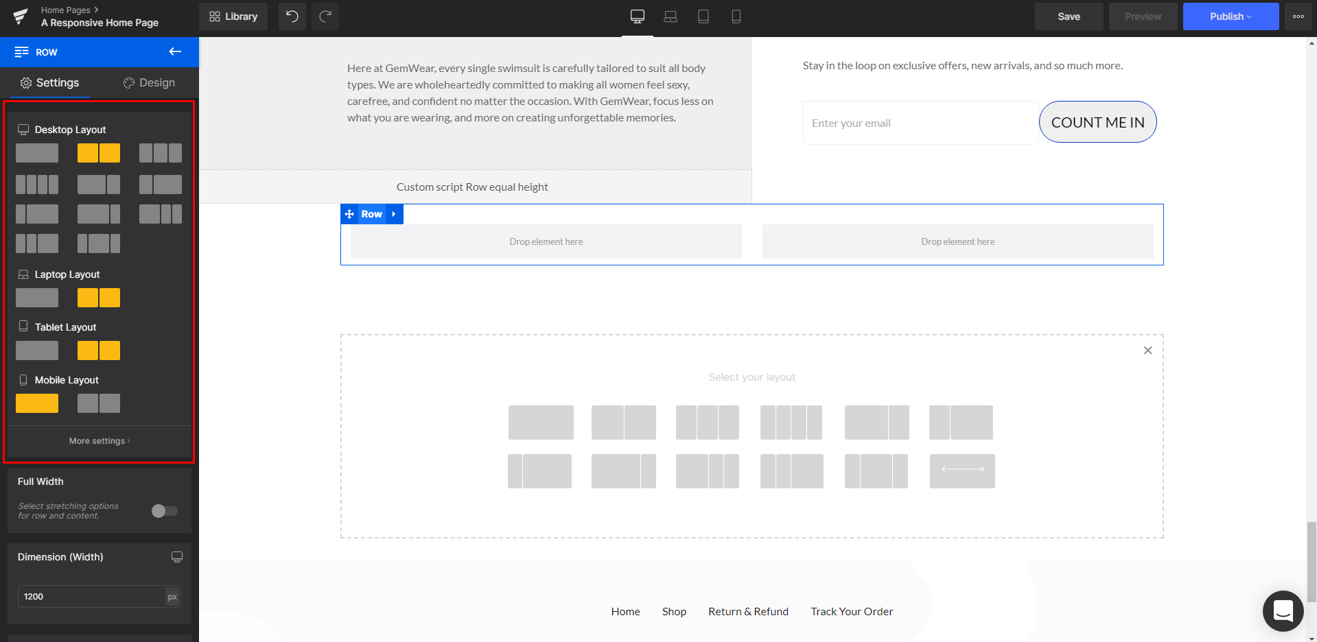Switch to laptop device preview icon
This screenshot has width=1317, height=642.
click(670, 16)
